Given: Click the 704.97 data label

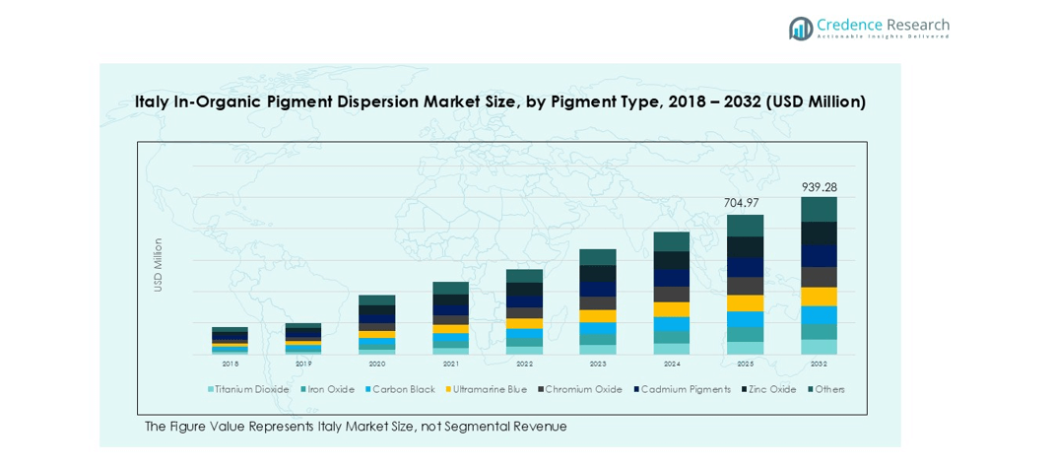Looking at the screenshot, I should (x=746, y=203).
